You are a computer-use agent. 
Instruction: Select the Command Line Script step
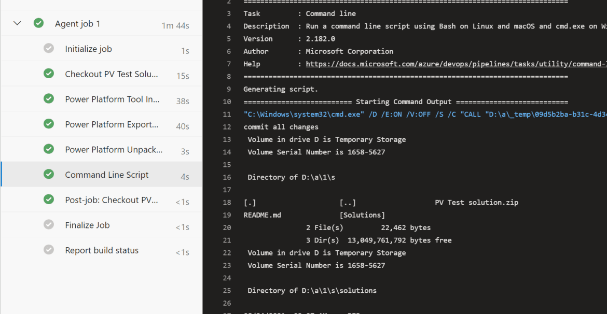coord(101,174)
